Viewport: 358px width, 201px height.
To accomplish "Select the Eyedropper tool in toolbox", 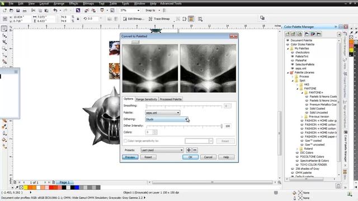I will click(x=4, y=127).
